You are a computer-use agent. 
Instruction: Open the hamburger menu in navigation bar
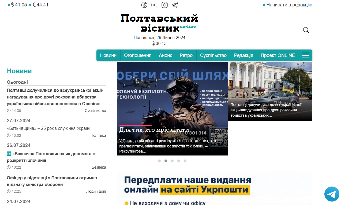[x=305, y=55]
